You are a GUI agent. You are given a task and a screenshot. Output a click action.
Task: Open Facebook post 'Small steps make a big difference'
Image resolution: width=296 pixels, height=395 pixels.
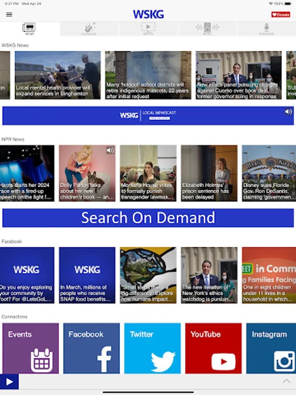click(x=148, y=275)
